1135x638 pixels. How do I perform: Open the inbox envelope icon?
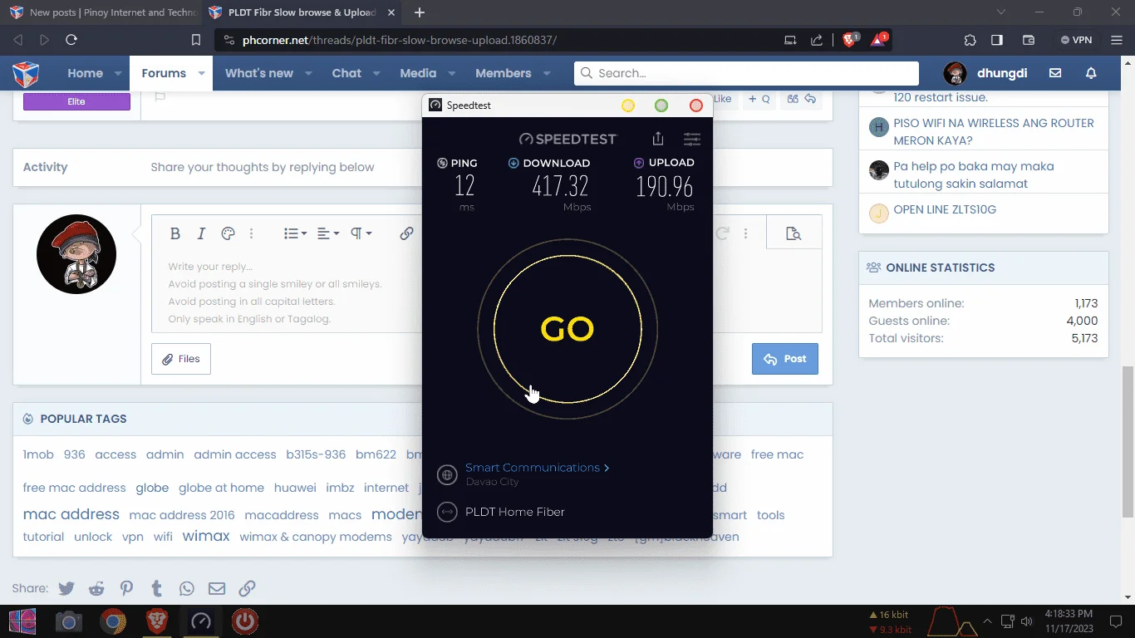[1055, 73]
